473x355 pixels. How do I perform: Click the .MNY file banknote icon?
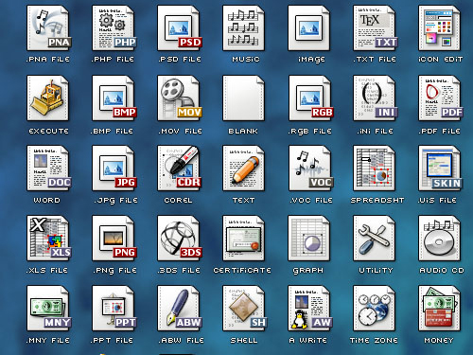tap(49, 308)
